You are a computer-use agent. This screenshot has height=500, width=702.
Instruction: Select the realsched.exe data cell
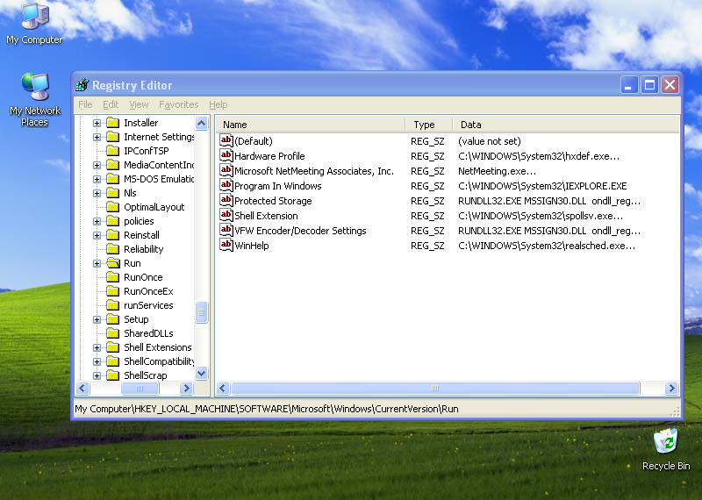click(547, 246)
